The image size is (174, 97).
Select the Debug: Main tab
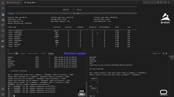pyautogui.click(x=31, y=2)
